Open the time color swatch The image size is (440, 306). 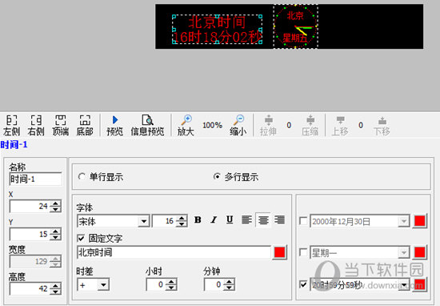420,284
